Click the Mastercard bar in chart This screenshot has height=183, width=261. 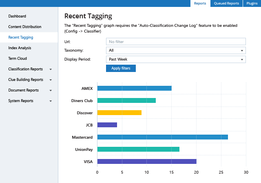162,137
